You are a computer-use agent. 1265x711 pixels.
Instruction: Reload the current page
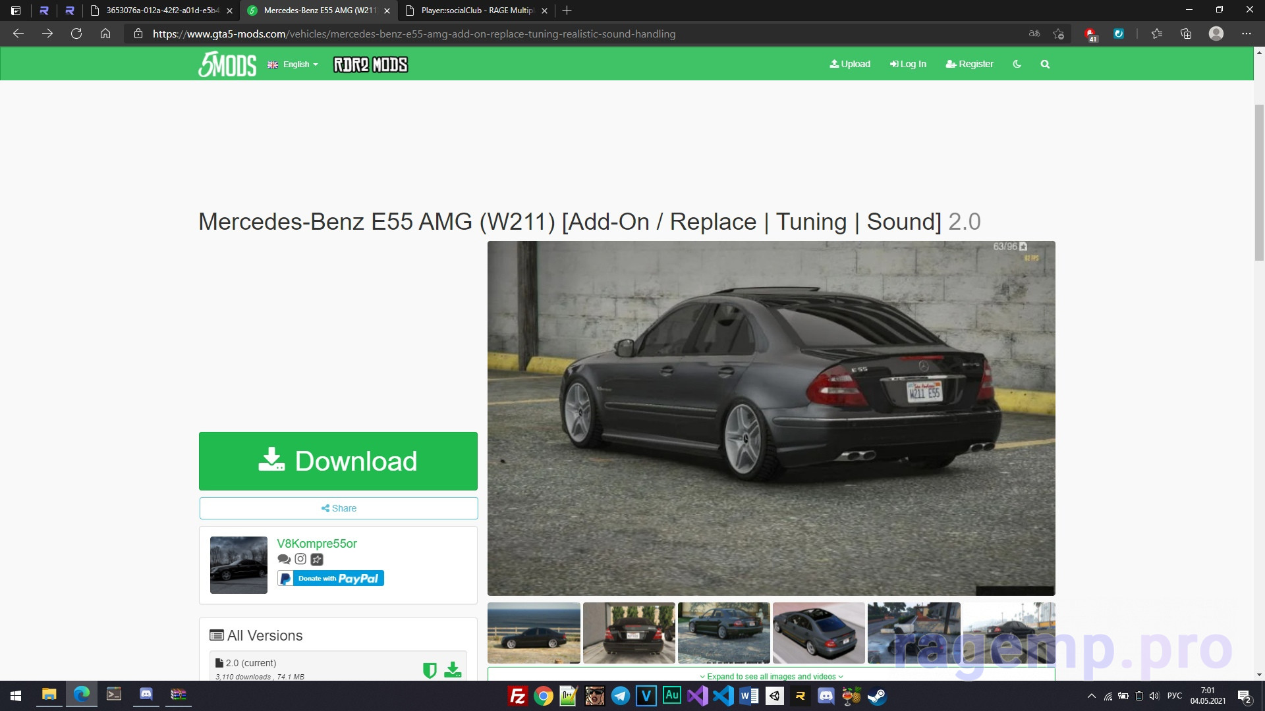(x=76, y=34)
